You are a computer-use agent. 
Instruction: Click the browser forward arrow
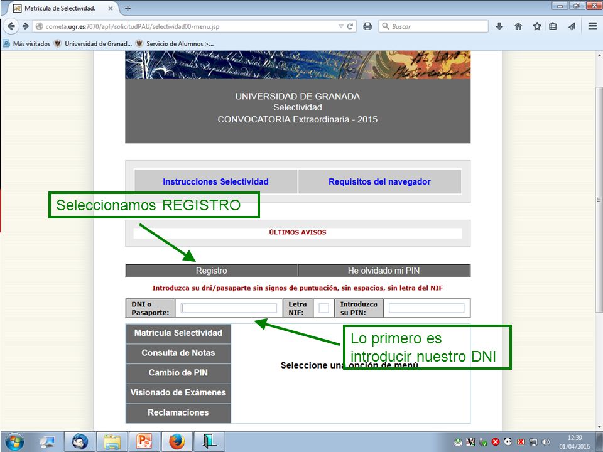[25, 26]
